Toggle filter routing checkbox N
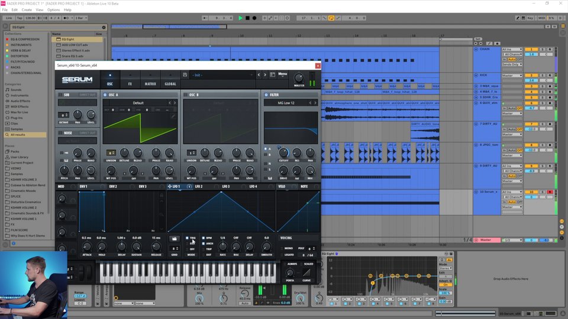Viewport: 568px width, 319px height. [x=266, y=164]
